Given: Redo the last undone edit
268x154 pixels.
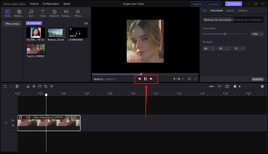Looking at the screenshot, I should pyautogui.click(x=11, y=86).
